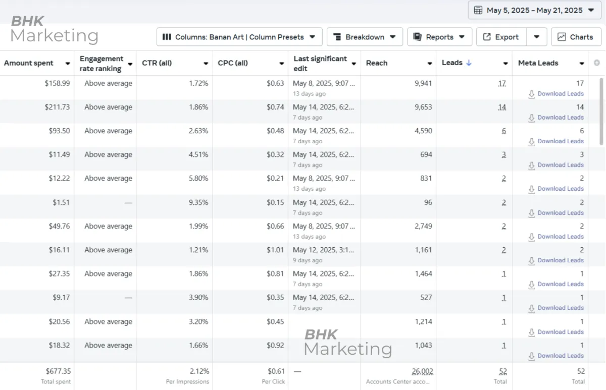606x390 pixels.
Task: Expand the CTR (all) column menu
Action: [206, 64]
